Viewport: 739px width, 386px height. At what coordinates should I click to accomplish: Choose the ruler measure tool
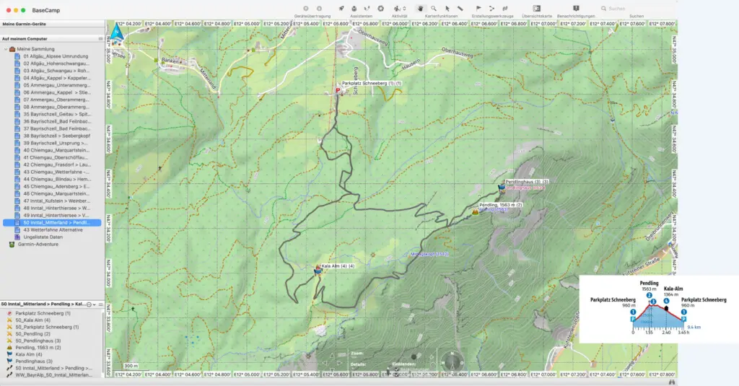(x=460, y=9)
